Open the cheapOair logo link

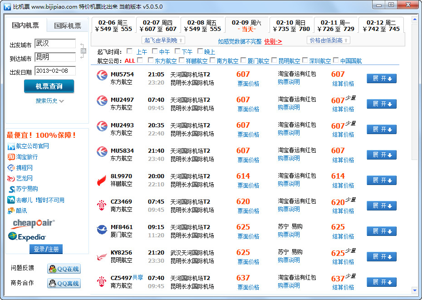click(33, 223)
